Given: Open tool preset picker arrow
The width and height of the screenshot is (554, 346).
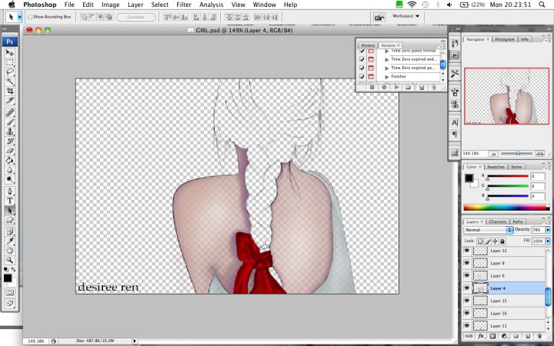Looking at the screenshot, I should (20, 17).
